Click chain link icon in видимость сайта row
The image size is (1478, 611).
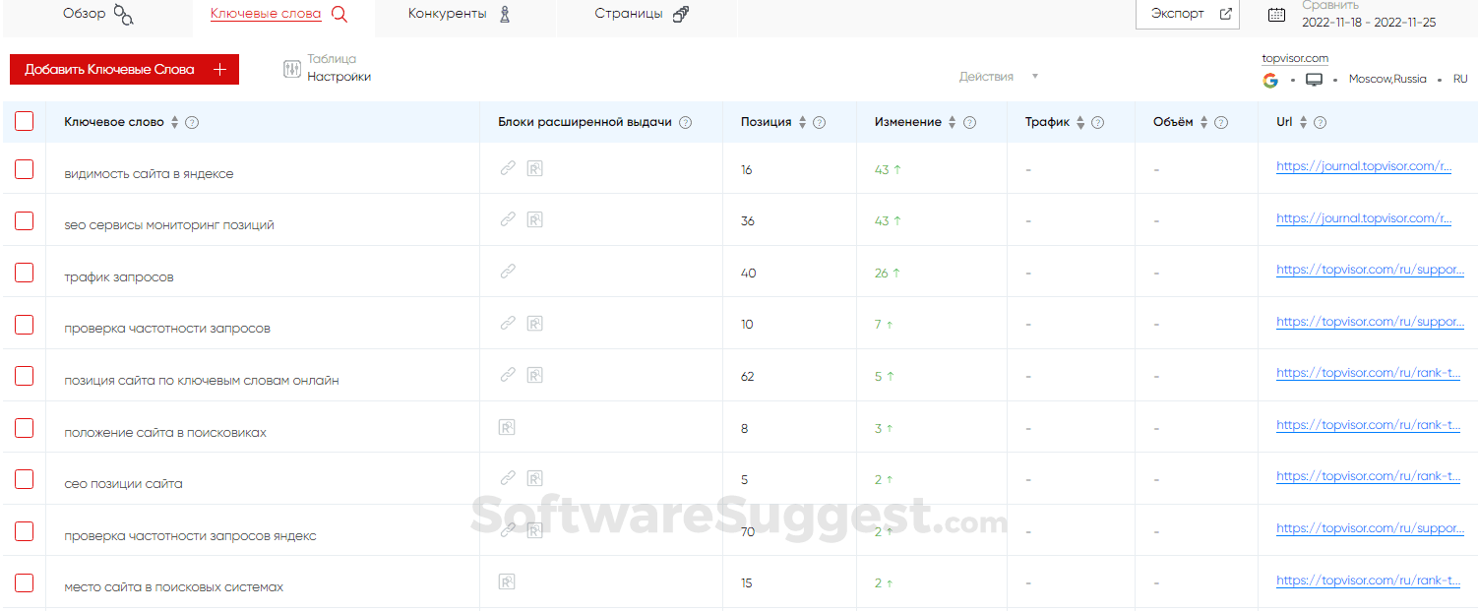point(508,167)
